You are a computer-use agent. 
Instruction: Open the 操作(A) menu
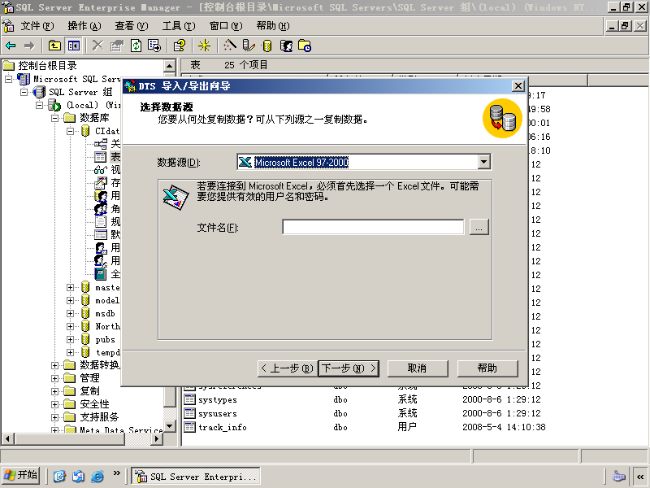coord(84,26)
